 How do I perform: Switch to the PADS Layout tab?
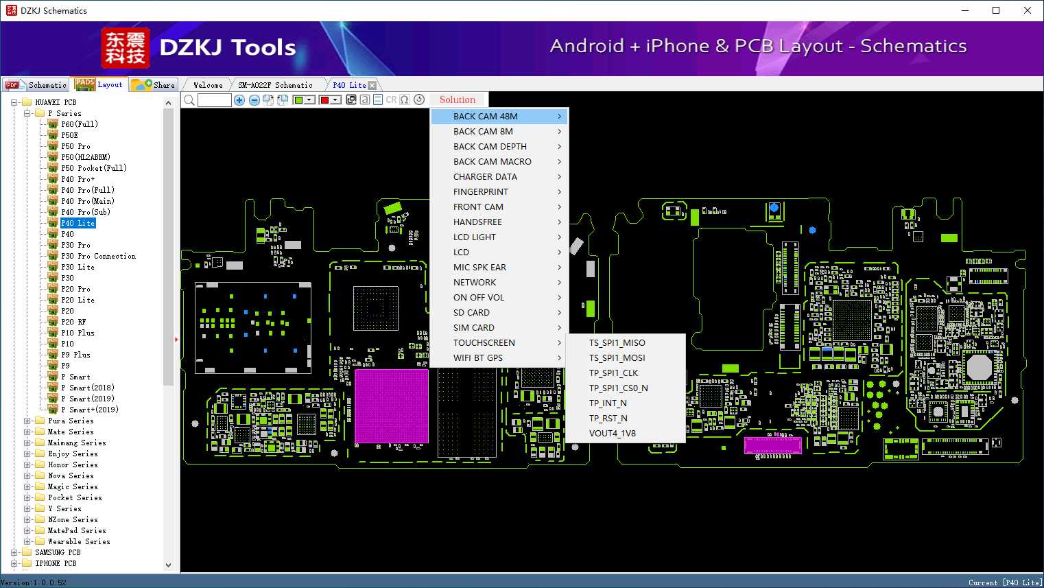coord(100,85)
